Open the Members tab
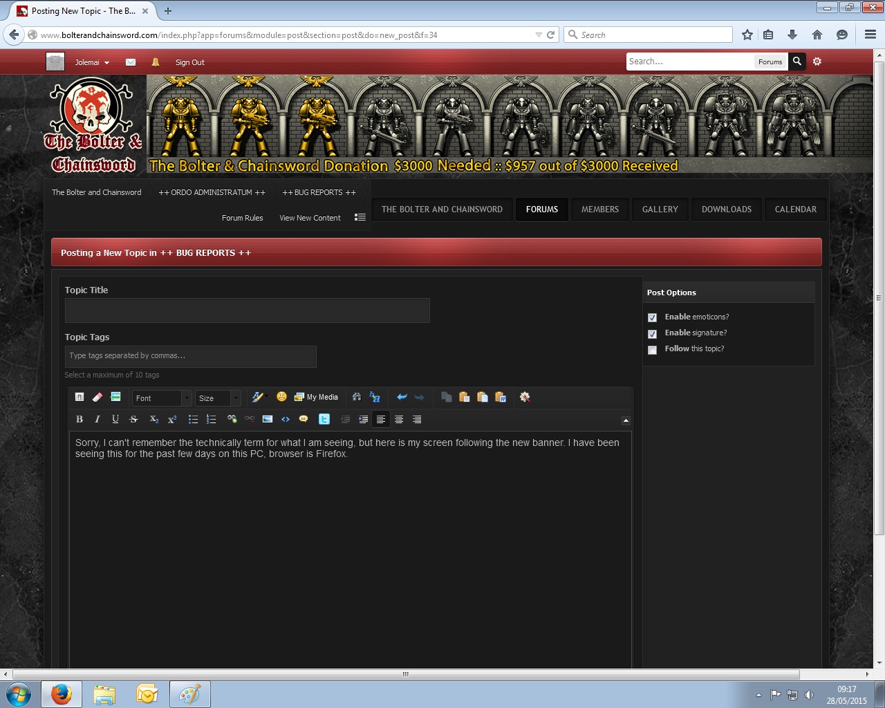This screenshot has width=885, height=708. coord(599,209)
